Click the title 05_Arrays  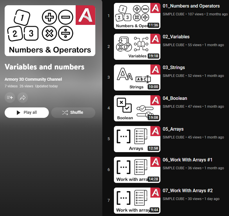click(x=173, y=129)
